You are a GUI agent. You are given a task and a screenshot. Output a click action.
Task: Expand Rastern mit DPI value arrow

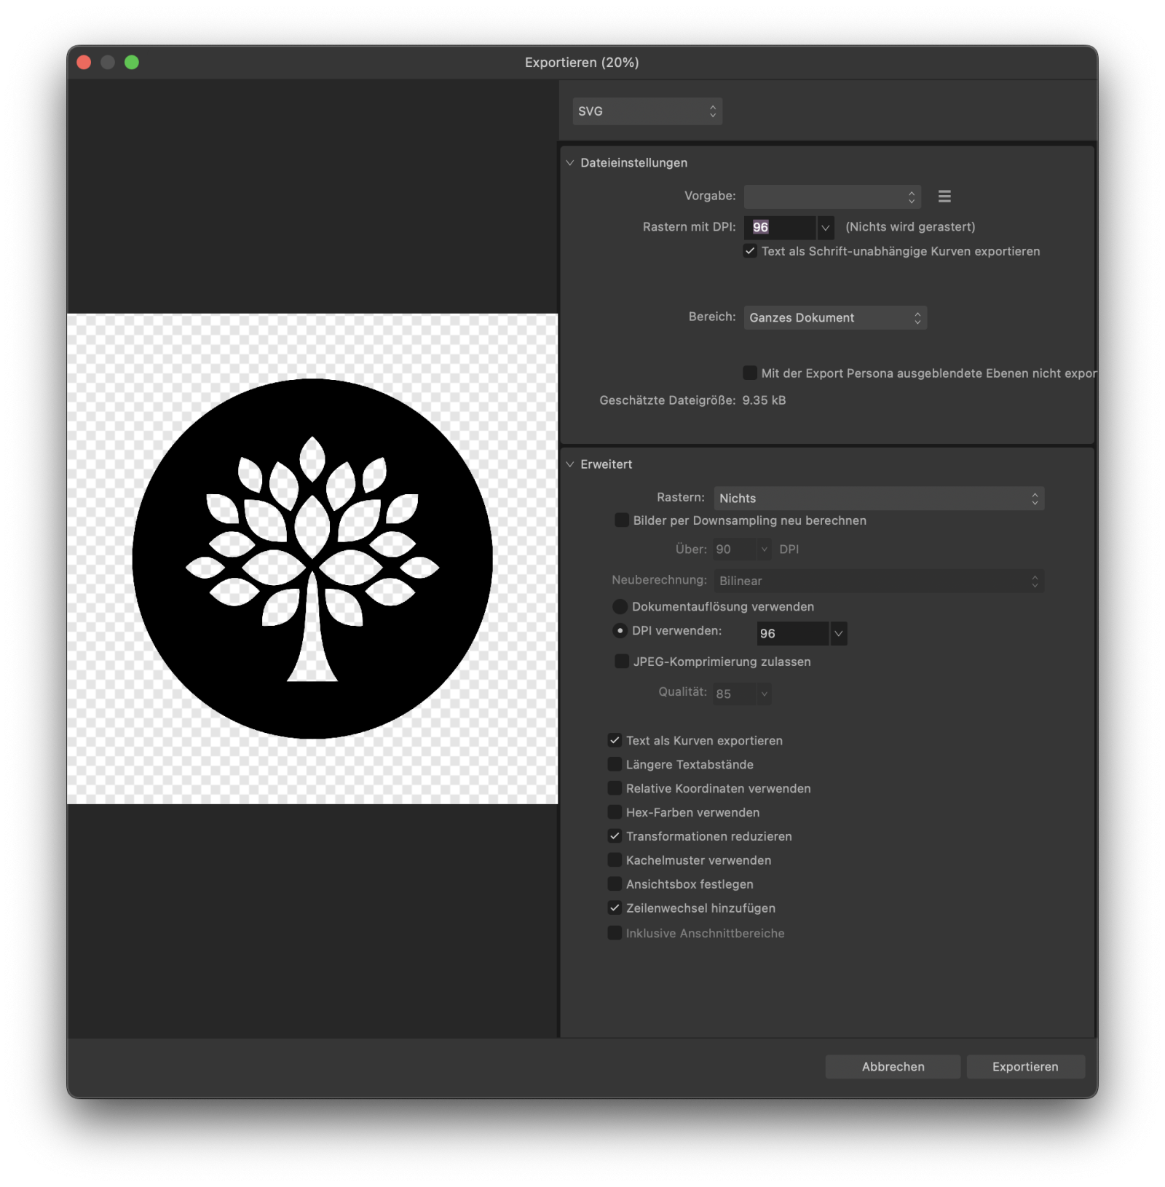[825, 228]
